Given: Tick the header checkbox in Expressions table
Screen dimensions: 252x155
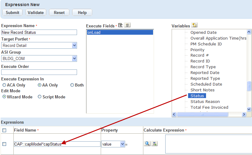Looking at the screenshot, I should [4, 130].
